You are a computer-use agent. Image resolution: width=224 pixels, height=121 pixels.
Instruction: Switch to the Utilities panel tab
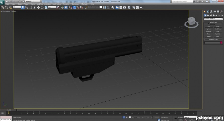click(x=221, y=12)
